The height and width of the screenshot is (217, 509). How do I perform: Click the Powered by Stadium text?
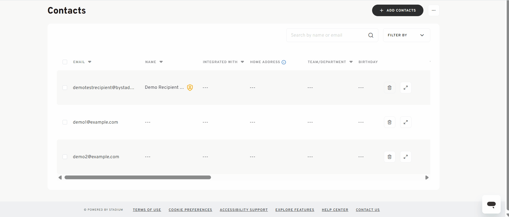click(x=103, y=210)
